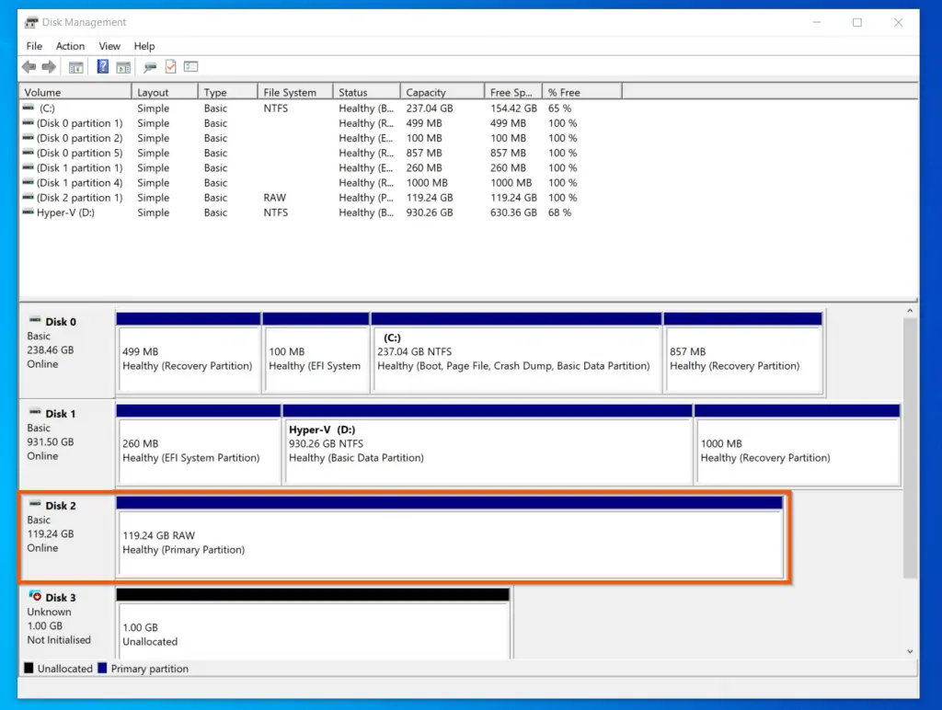Image resolution: width=942 pixels, height=710 pixels.
Task: Click the 154.42 GB free space cell
Action: pos(513,109)
